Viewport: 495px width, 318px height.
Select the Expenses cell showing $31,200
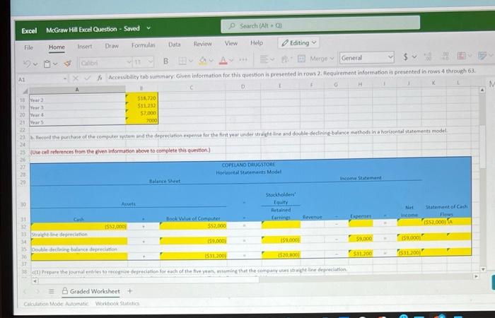click(x=361, y=253)
